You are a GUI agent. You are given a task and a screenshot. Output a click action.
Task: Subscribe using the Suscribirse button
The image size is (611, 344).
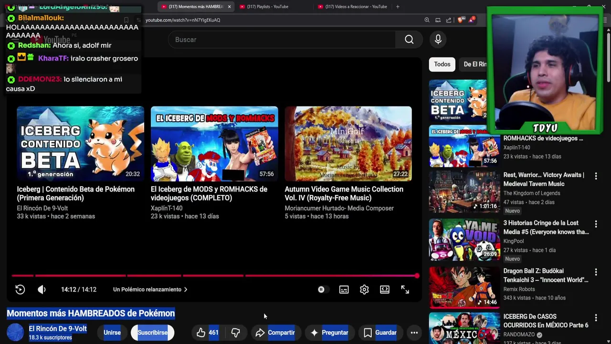tap(153, 333)
